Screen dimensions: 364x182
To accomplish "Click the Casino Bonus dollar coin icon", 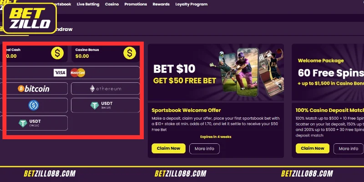I will (x=130, y=53).
